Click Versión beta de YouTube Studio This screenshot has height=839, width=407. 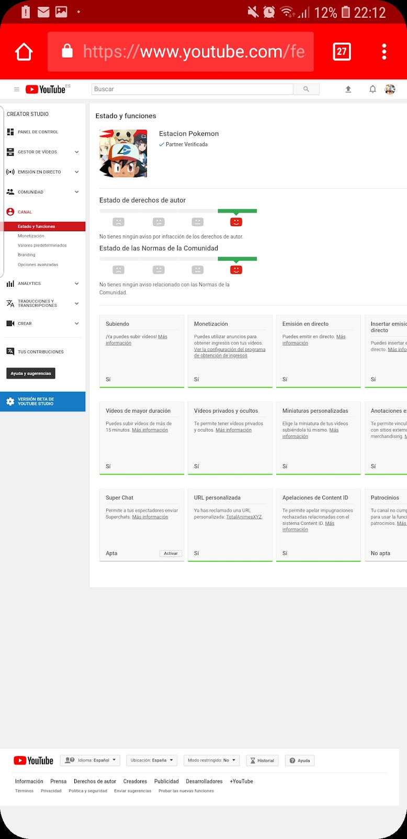coord(43,402)
